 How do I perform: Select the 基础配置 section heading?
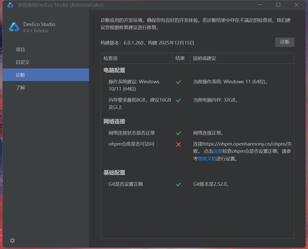click(114, 173)
